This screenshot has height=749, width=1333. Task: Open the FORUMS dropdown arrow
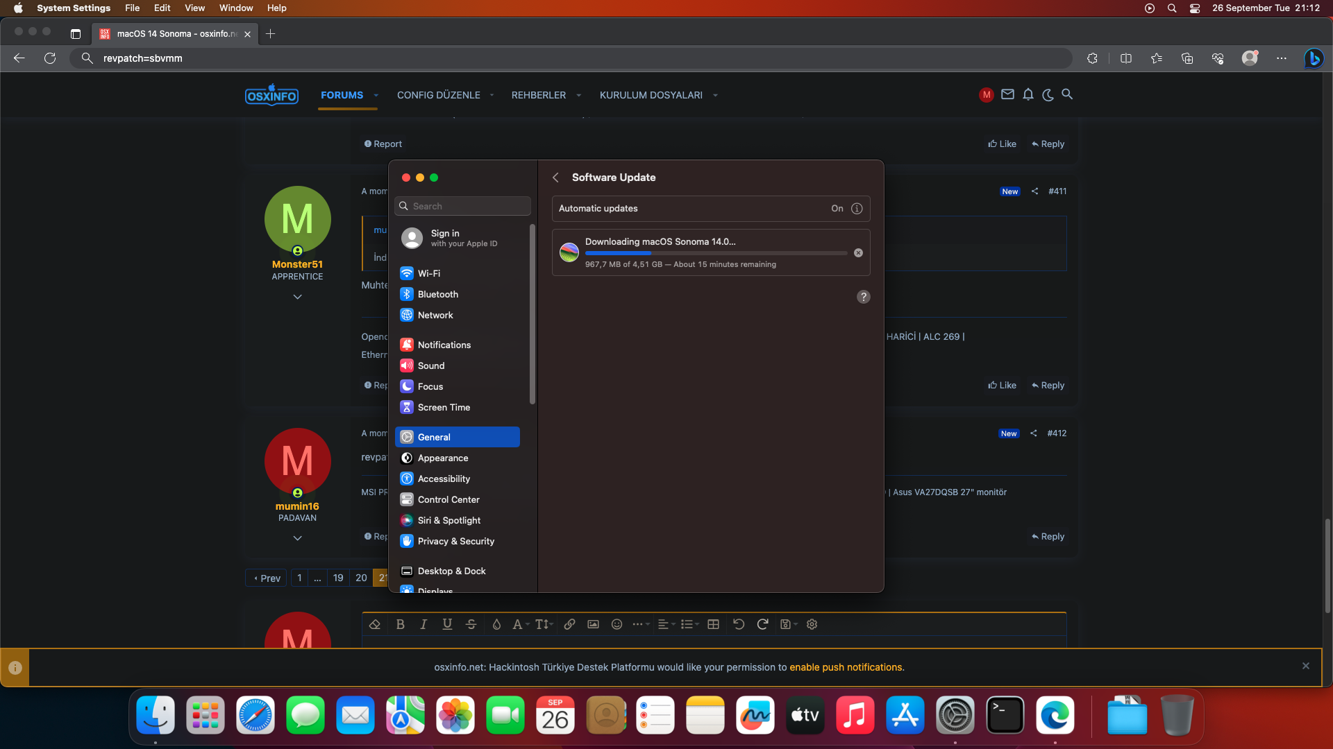[x=376, y=96]
